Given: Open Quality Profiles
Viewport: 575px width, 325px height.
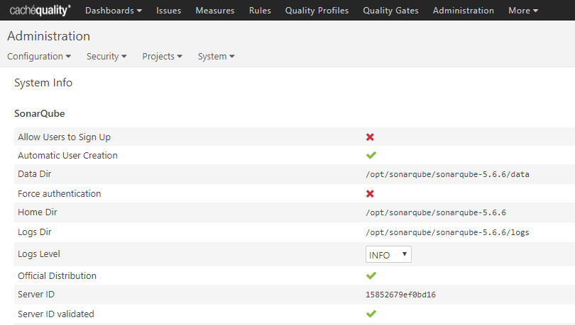Looking at the screenshot, I should click(317, 11).
